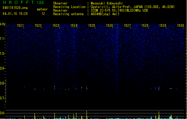
Task: Click the 1523 time axis label
Action: tap(56, 26)
